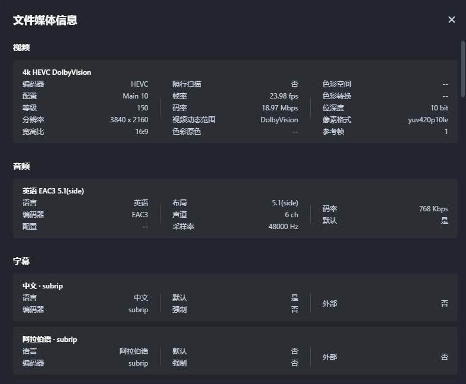The image size is (466, 384).
Task: Click the yuv420p10le pixel format value
Action: pyautogui.click(x=428, y=120)
